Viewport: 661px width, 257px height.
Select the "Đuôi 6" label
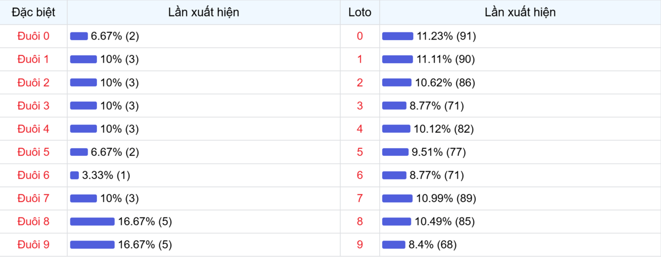34,175
